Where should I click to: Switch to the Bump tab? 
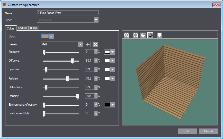click(33, 28)
